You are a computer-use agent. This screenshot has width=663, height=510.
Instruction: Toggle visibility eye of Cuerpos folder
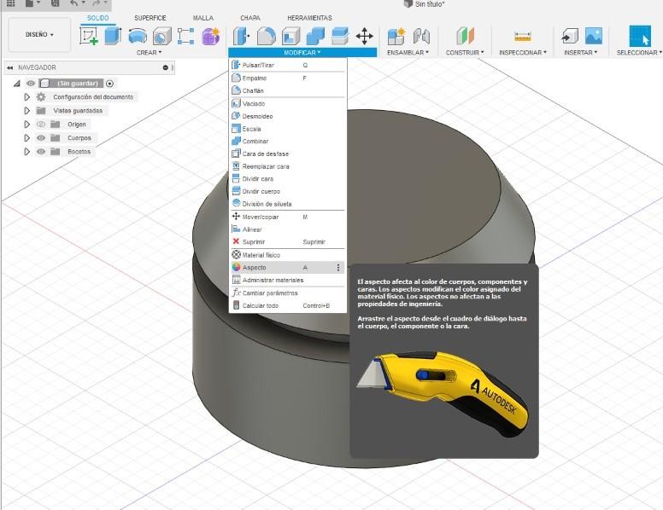[x=41, y=137]
